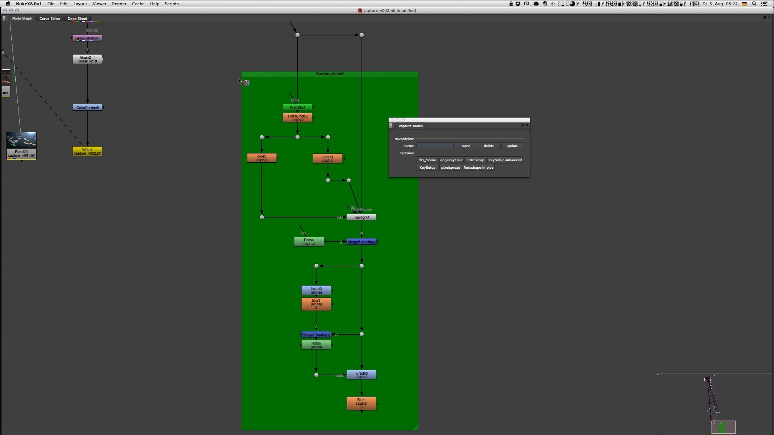Select the Merge5 (multiply) node

coord(362,242)
